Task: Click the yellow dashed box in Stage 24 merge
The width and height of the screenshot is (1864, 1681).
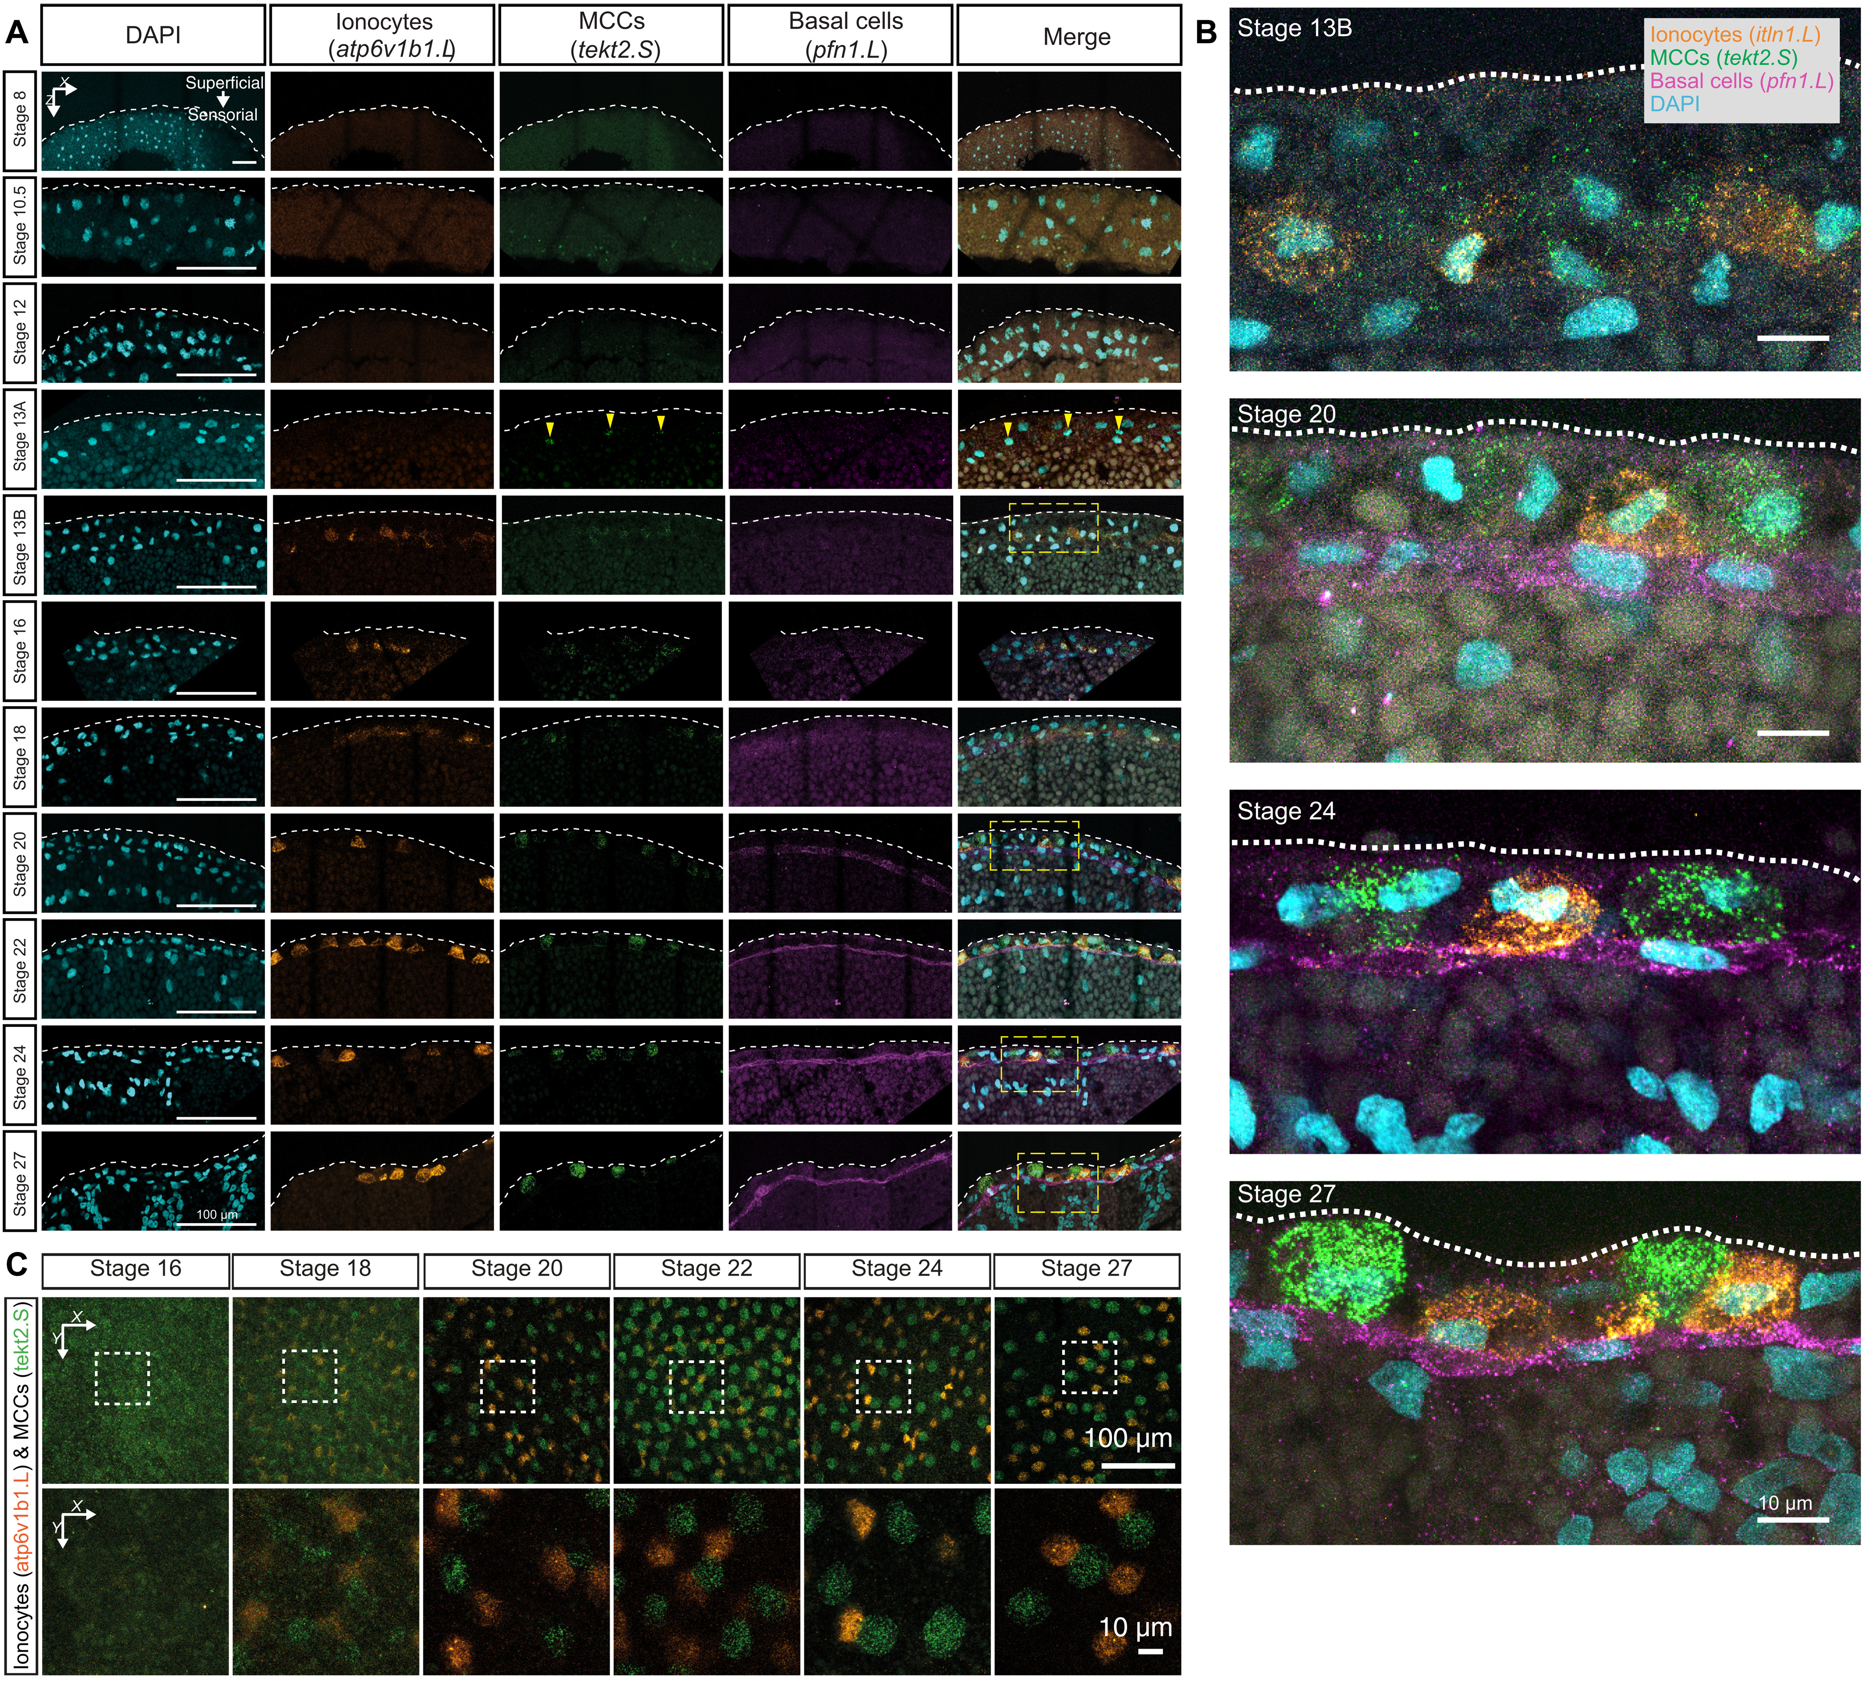Action: [1039, 1064]
